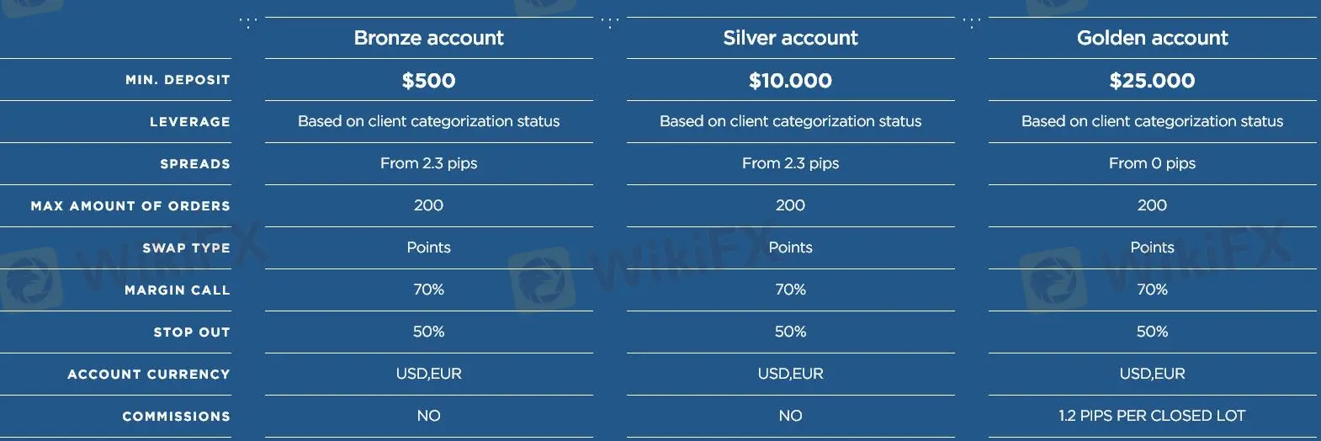Select the Silver account column header
This screenshot has width=1321, height=441.
[790, 38]
